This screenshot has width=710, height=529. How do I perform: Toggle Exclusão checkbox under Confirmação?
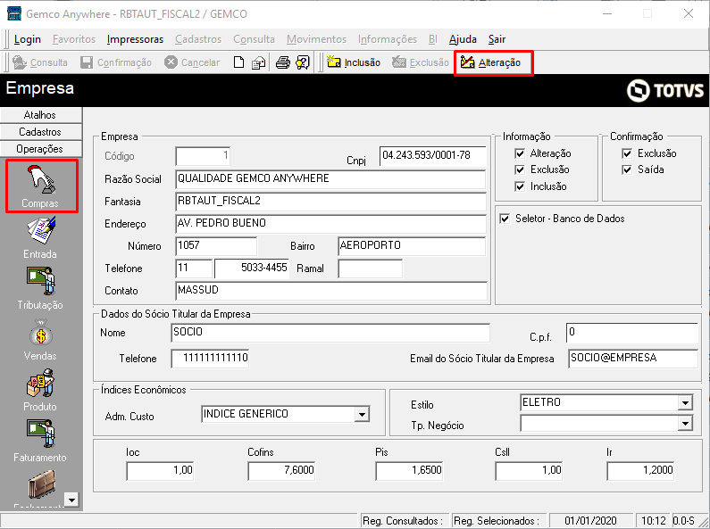click(x=627, y=153)
